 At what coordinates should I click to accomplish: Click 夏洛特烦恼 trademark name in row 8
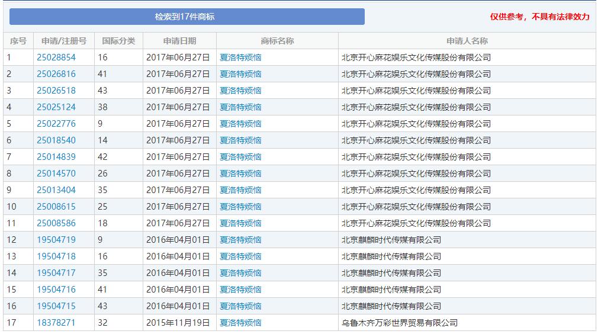click(240, 174)
